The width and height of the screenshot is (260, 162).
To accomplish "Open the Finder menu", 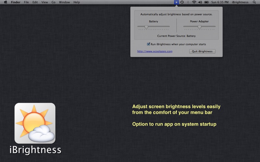I will [16, 2].
